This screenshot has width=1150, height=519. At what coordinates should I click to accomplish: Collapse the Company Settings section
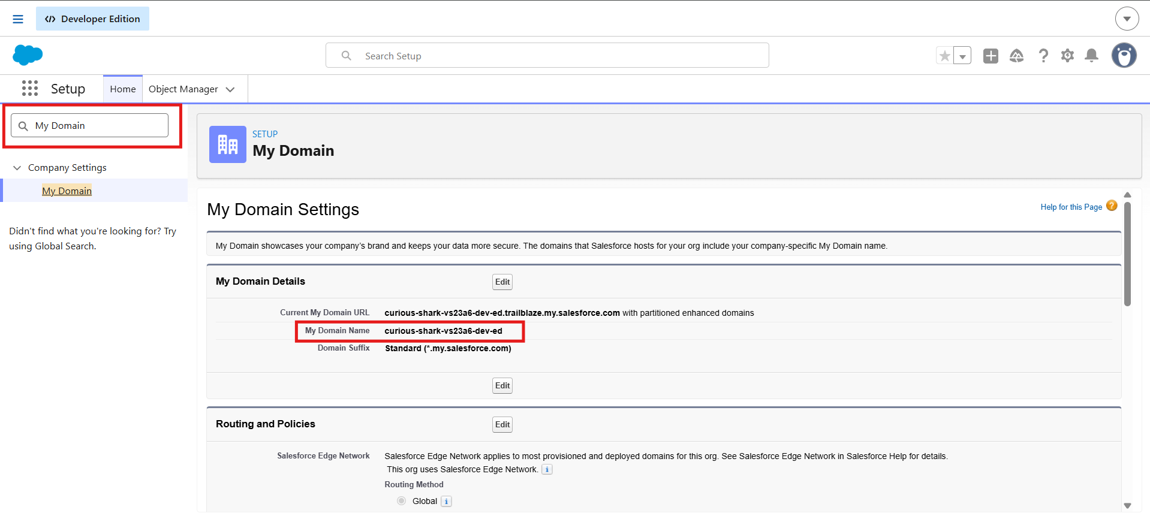[17, 168]
